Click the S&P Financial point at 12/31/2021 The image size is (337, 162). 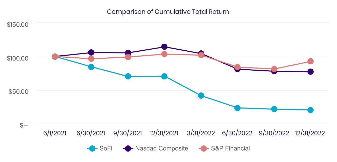coord(164,54)
